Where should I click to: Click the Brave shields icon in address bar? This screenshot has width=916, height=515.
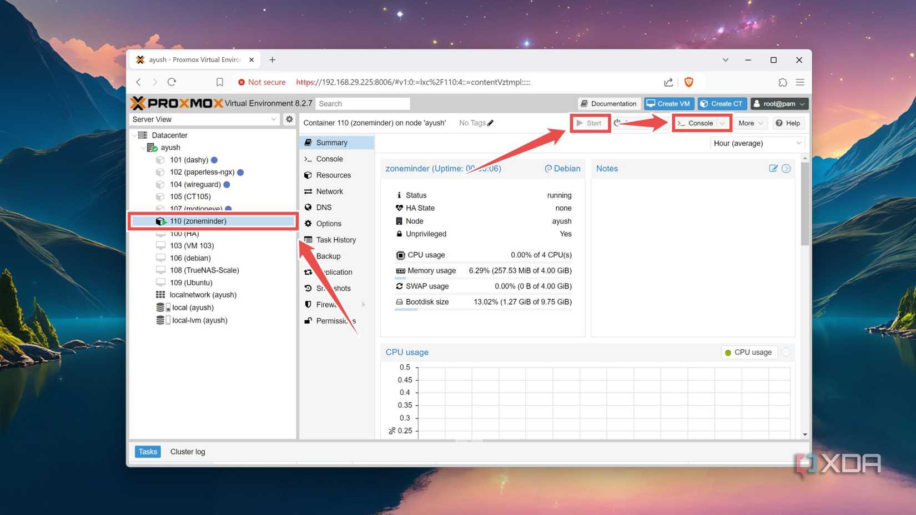click(x=688, y=82)
